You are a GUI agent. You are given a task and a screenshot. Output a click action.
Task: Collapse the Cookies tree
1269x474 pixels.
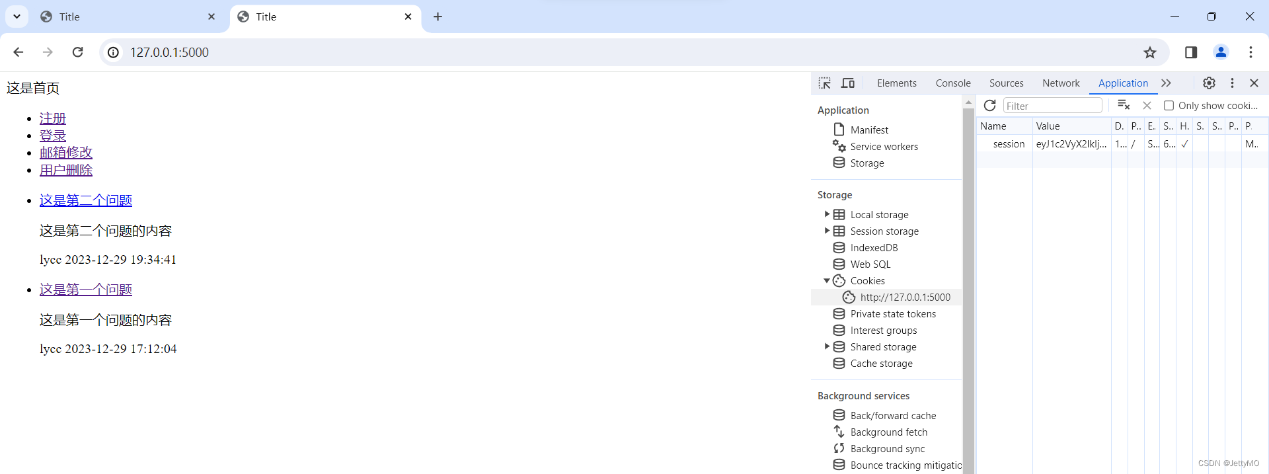(827, 281)
